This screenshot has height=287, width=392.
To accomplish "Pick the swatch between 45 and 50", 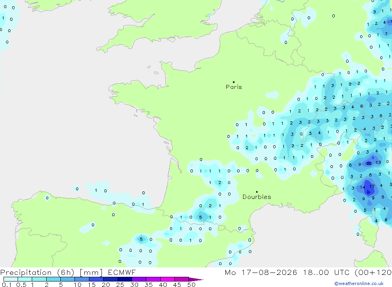I will tap(181, 279).
